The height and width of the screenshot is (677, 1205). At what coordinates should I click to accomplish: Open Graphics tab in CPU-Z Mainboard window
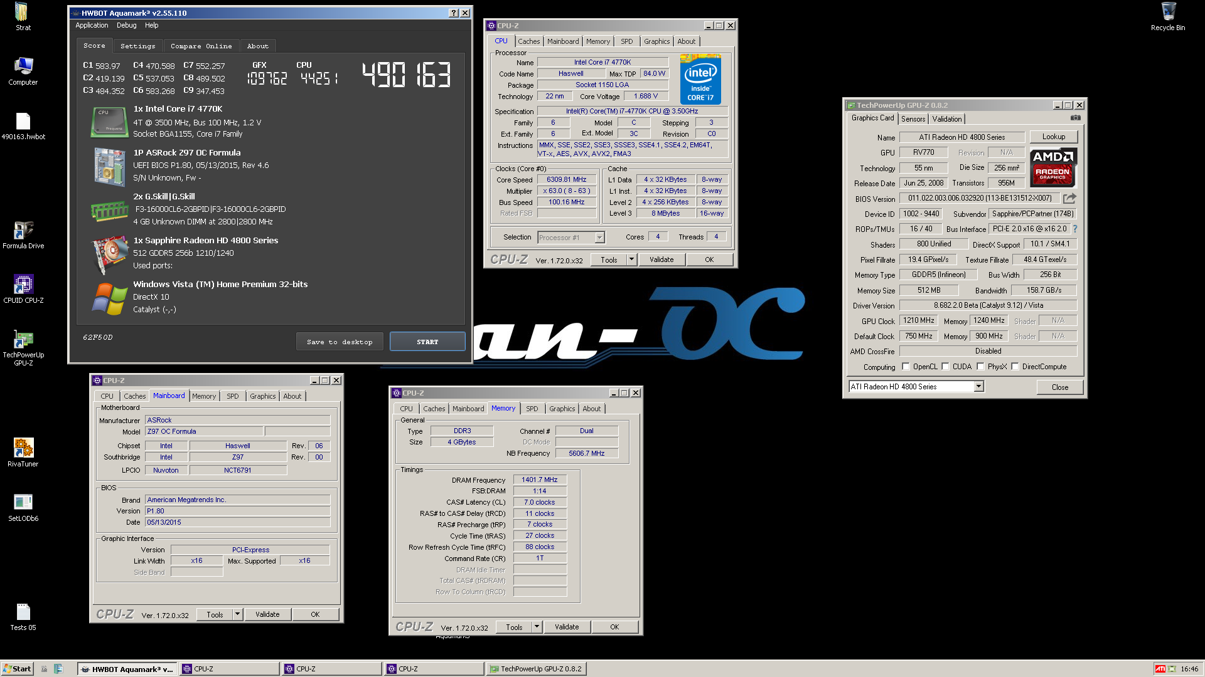262,396
